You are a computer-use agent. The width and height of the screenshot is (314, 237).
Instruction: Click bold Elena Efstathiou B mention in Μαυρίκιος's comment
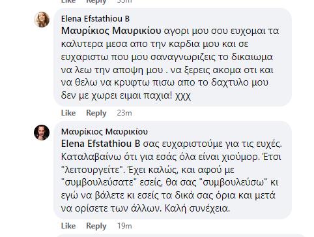101,144
